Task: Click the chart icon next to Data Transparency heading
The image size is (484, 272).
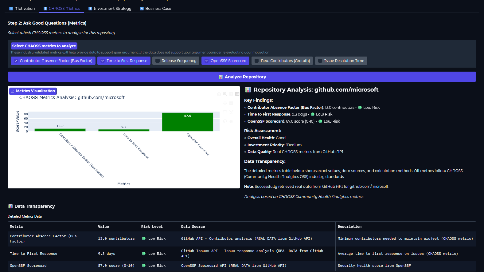Action: [x=10, y=206]
